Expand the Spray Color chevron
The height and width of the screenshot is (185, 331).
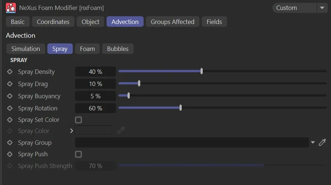[x=72, y=131]
